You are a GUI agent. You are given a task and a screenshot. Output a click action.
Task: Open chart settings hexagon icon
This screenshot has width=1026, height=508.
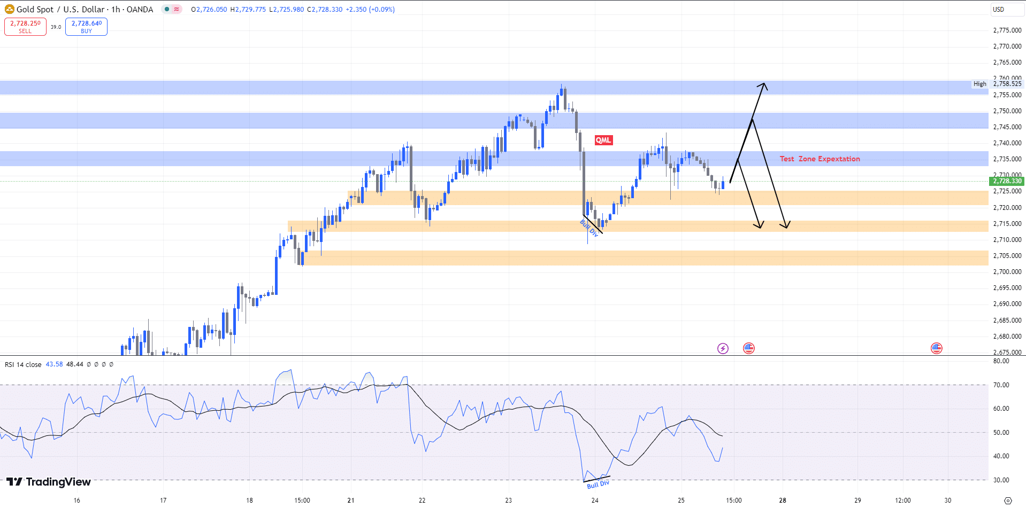pyautogui.click(x=1008, y=501)
